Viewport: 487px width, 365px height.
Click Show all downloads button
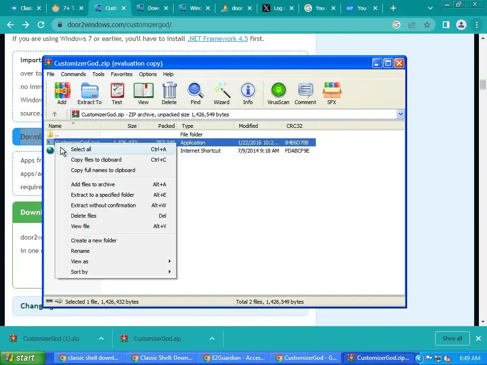pos(452,338)
